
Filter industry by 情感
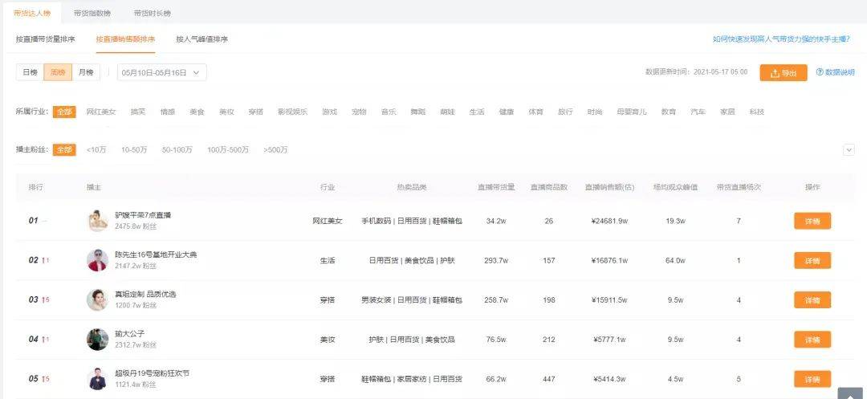(x=168, y=112)
